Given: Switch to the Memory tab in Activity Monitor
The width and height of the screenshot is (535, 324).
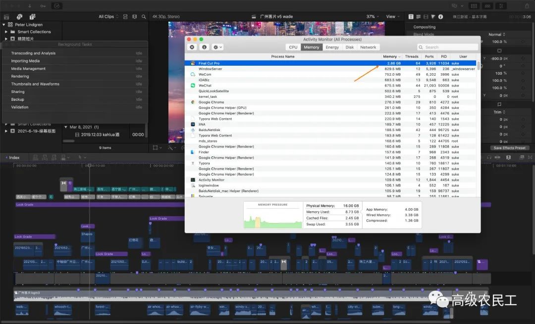Looking at the screenshot, I should click(x=312, y=47).
